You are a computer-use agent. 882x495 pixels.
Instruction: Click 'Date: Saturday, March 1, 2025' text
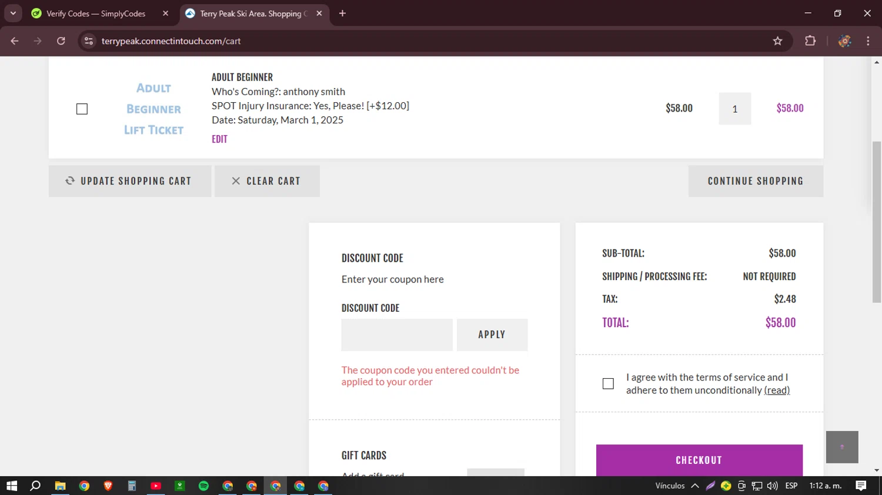278,120
